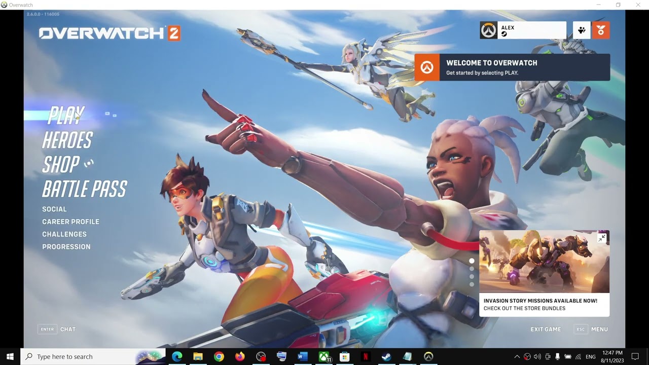Click the microphone tray icon
649x365 pixels.
[x=557, y=357]
